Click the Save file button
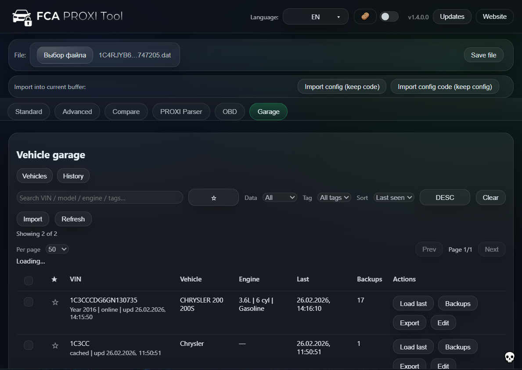This screenshot has height=370, width=522. coord(483,55)
